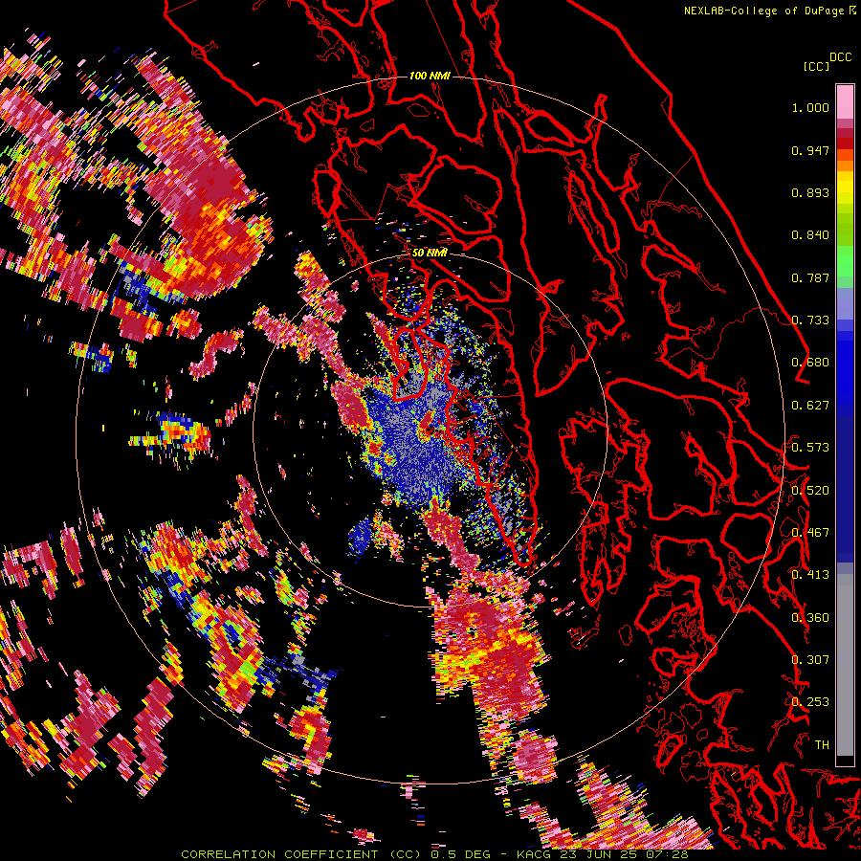Viewport: 861px width, 861px height.
Task: Click the 100 NMI range ring label
Action: [430, 76]
